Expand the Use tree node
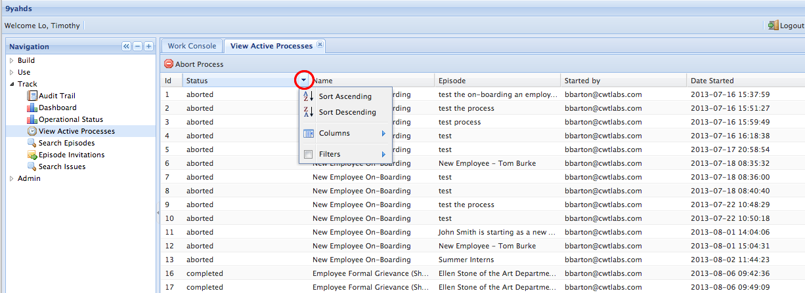 (11, 72)
